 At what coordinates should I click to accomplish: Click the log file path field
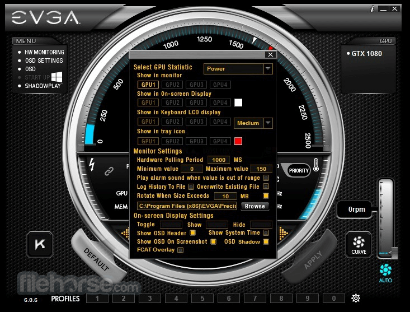click(187, 206)
